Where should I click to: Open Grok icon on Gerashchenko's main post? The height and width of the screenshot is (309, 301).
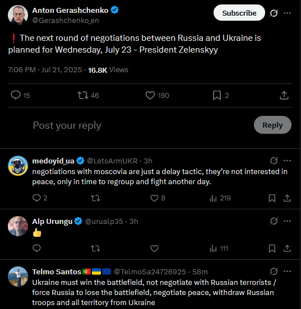point(274,13)
